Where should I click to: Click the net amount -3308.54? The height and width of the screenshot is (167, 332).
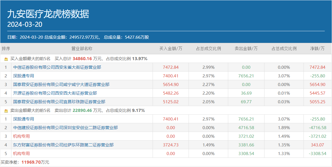[317, 153]
